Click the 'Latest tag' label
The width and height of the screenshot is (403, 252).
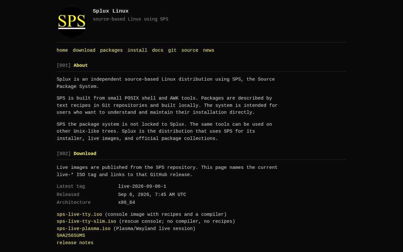71,186
